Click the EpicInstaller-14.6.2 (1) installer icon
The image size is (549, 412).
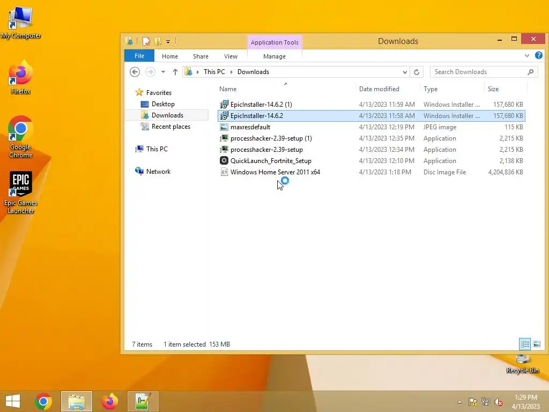[224, 105]
